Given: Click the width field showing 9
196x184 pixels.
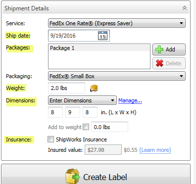Looking at the screenshot, I should [x=73, y=112].
